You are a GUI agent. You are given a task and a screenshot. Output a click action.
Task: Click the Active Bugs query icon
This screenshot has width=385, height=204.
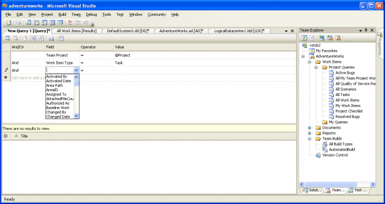click(332, 73)
